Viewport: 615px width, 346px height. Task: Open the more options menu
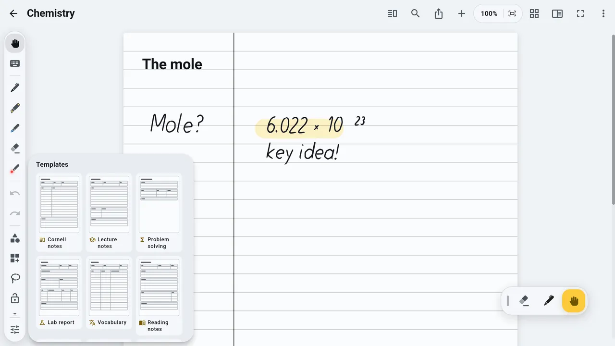[x=603, y=13]
